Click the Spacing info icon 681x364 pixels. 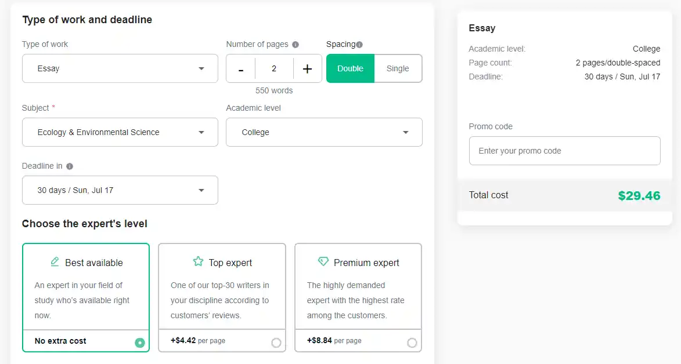tap(359, 45)
